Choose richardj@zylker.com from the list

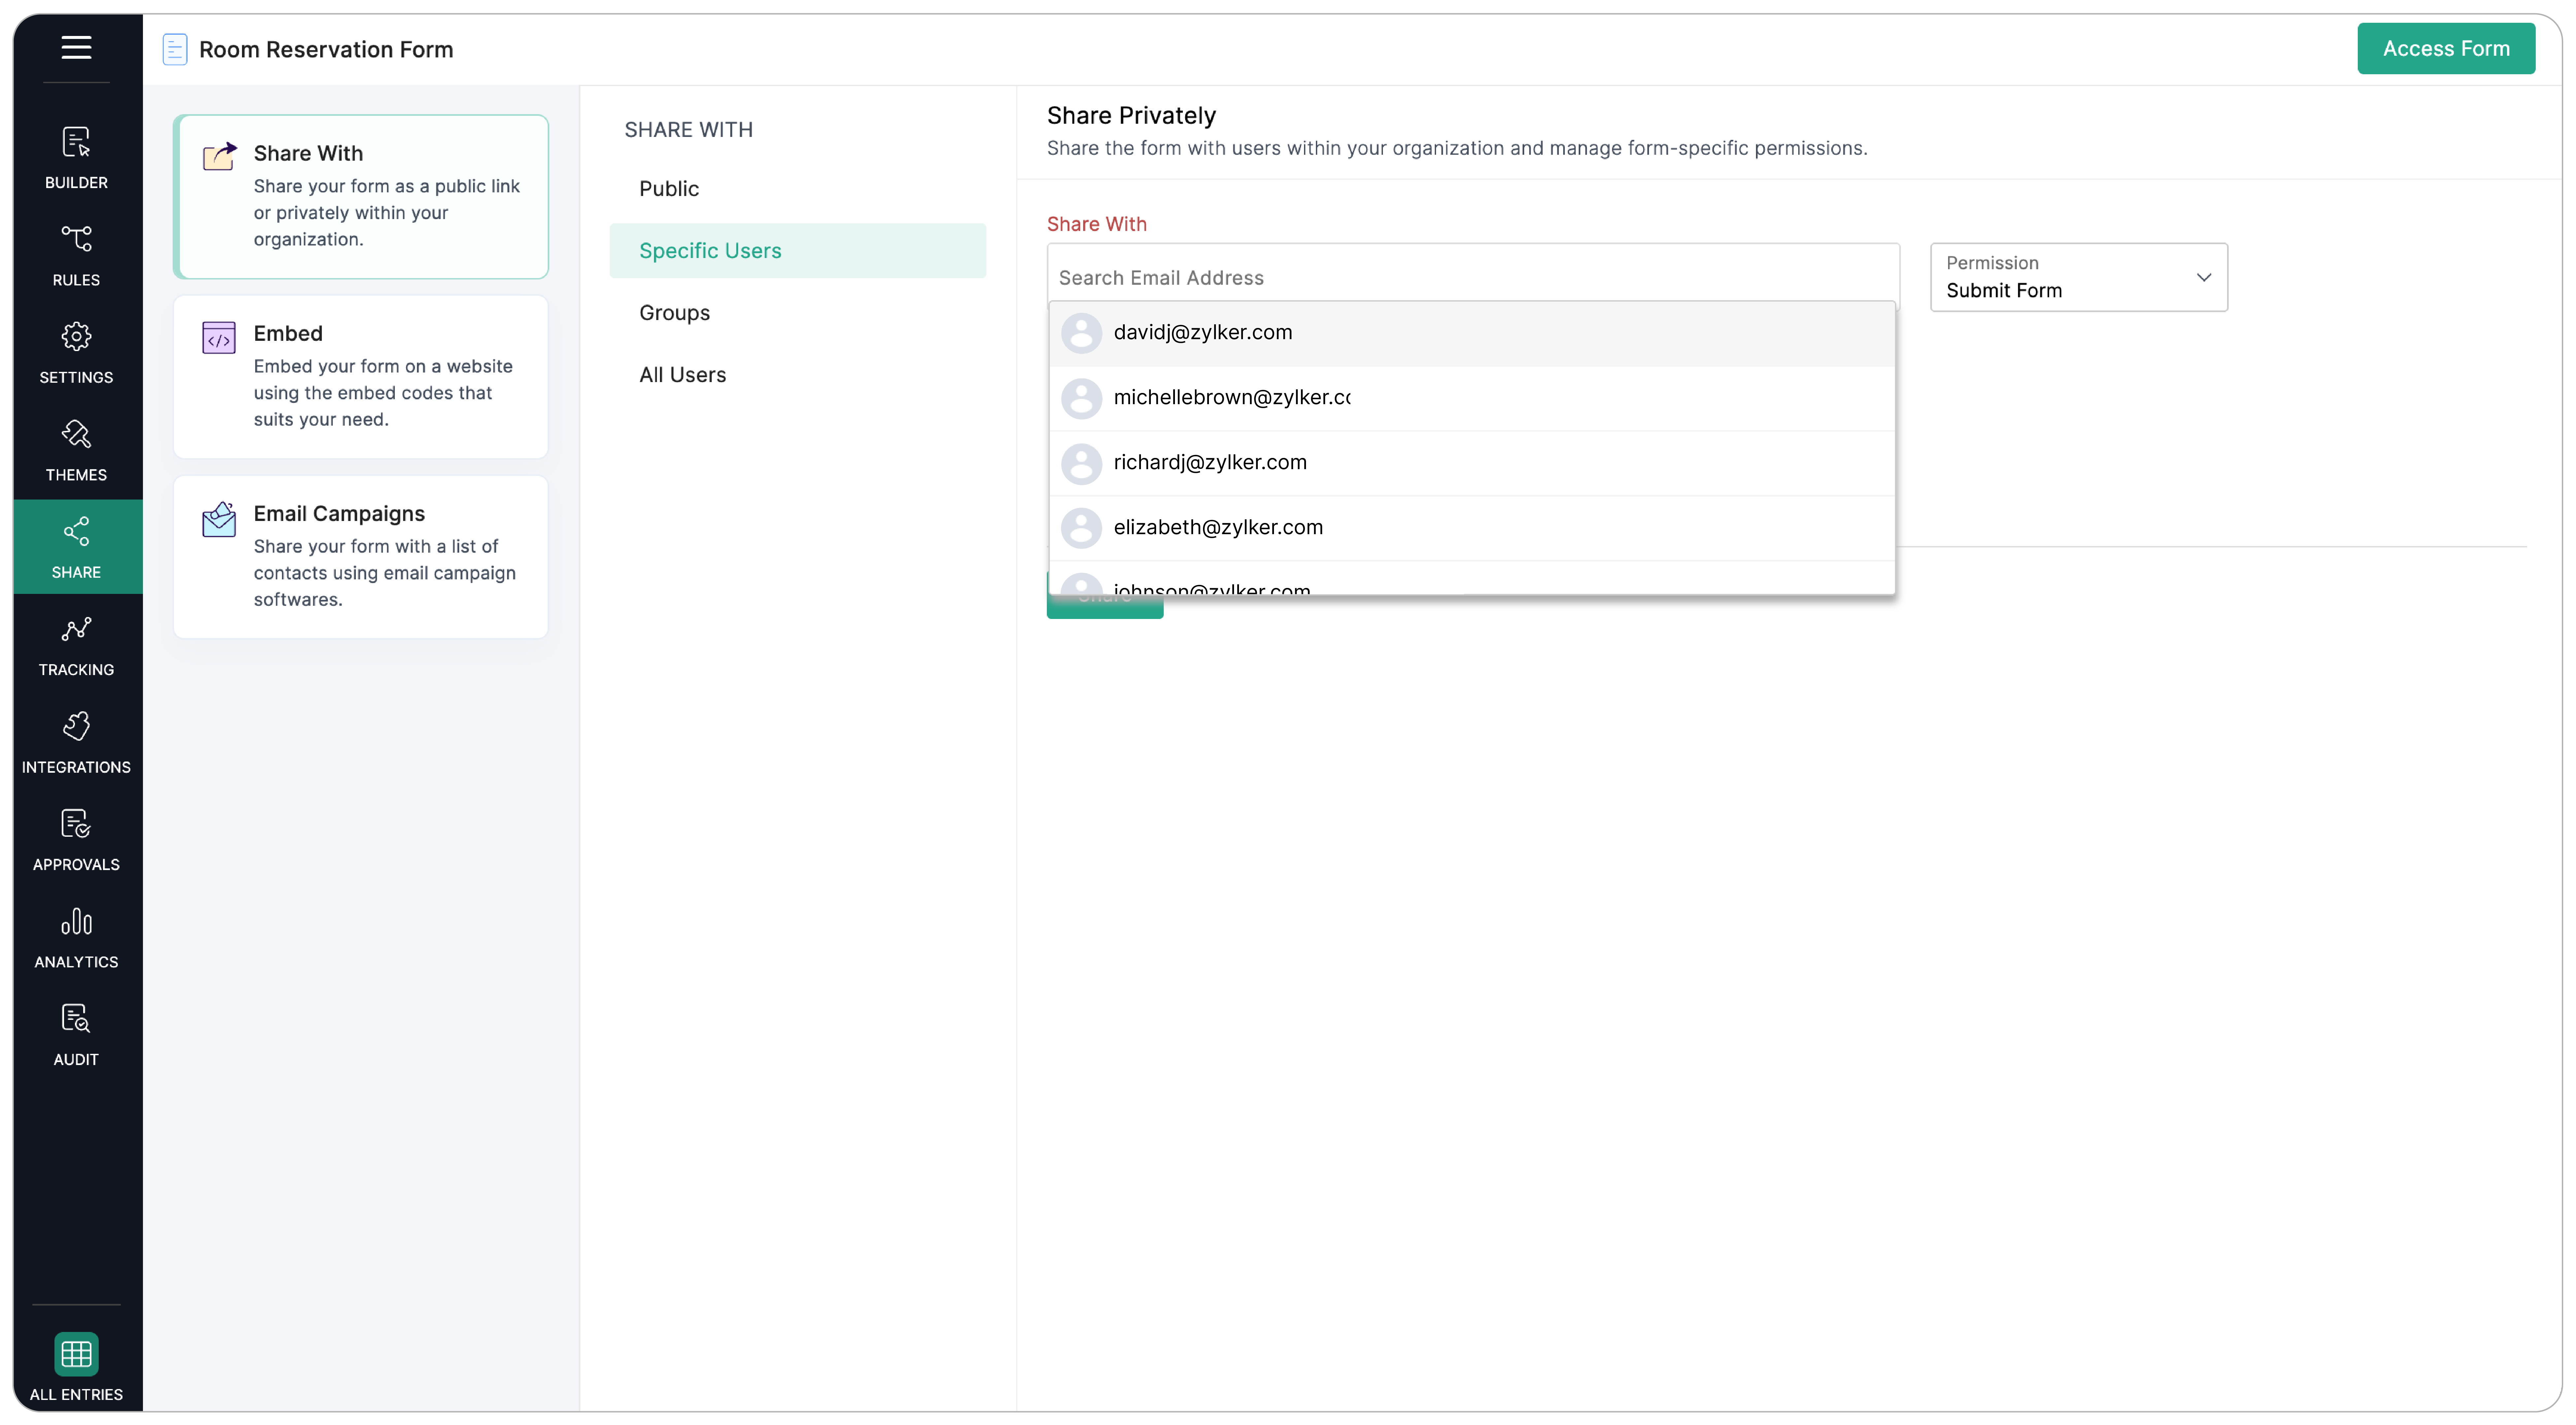(1472, 463)
